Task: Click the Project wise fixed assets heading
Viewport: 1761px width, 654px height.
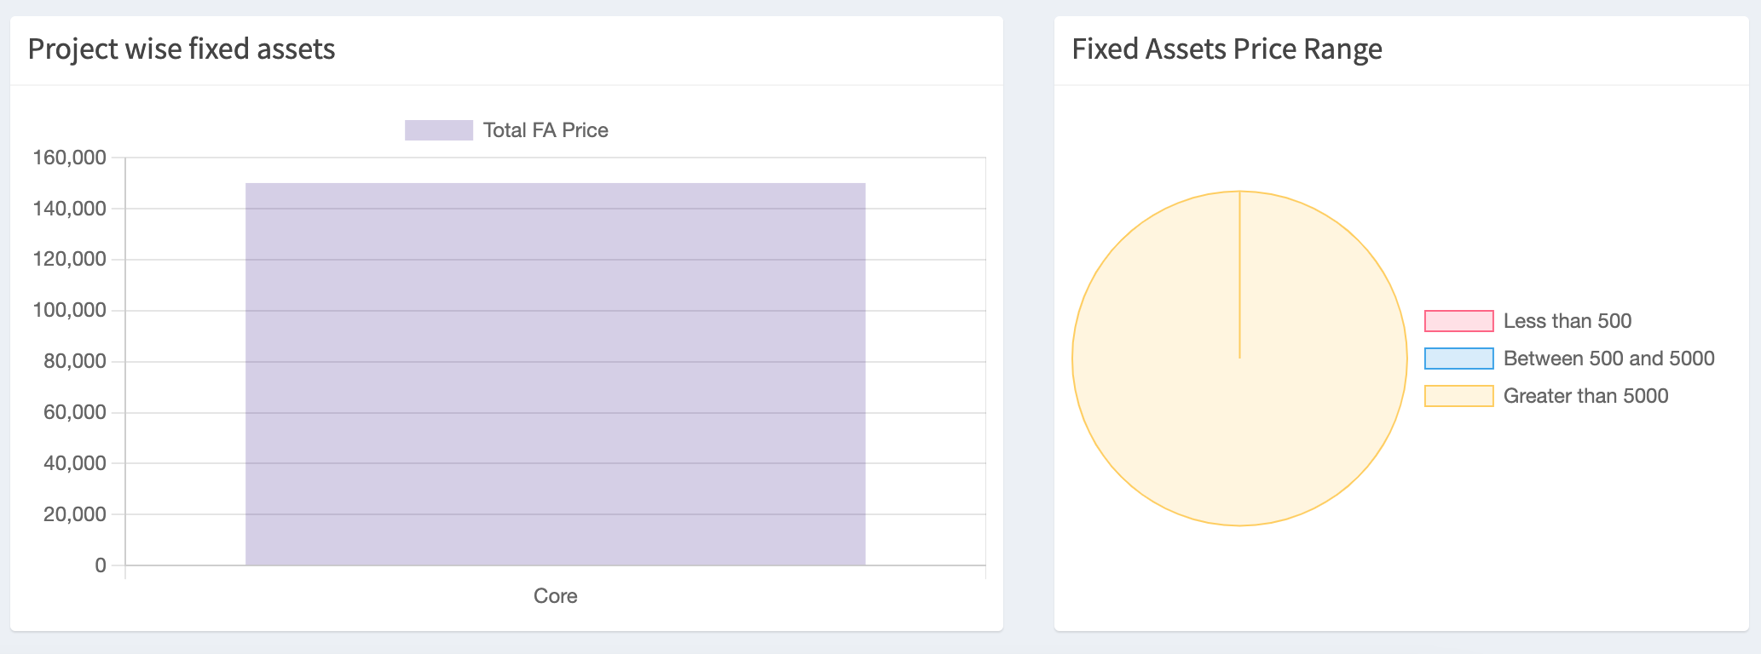Action: tap(182, 49)
